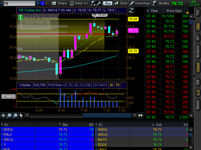Zoom in with magnifier plus icon
The width and height of the screenshot is (201, 150).
pyautogui.click(x=9, y=116)
